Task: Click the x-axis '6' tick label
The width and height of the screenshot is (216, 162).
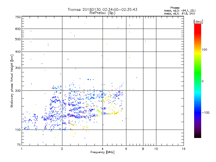Action: pyautogui.click(x=126, y=149)
